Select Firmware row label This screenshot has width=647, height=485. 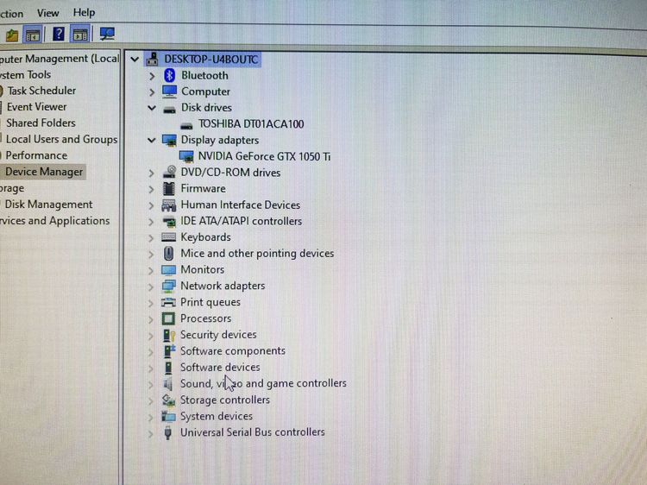click(x=203, y=189)
